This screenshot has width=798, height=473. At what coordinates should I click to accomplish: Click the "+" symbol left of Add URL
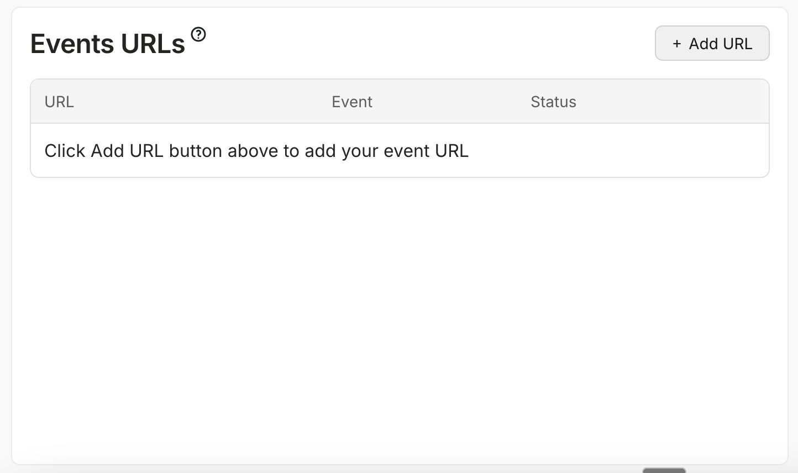(x=676, y=44)
